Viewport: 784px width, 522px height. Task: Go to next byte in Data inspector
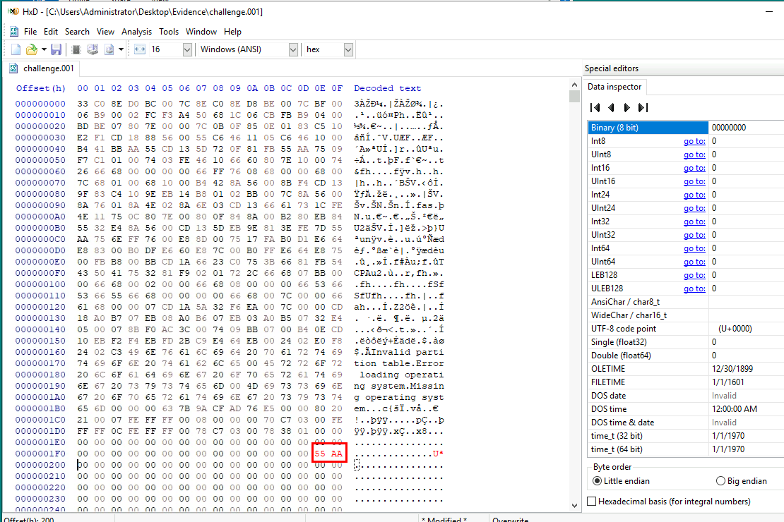click(626, 108)
